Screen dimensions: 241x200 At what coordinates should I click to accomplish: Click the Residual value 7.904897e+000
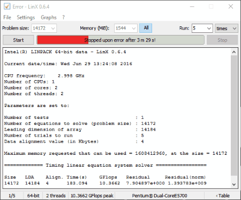click(x=145, y=183)
